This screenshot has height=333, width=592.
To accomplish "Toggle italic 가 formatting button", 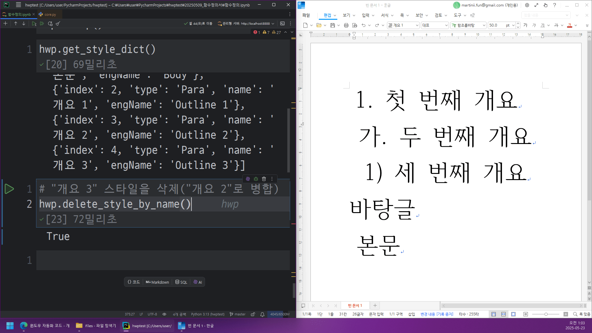I will tap(534, 25).
